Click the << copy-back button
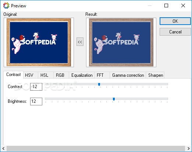The width and height of the screenshot is (192, 152). coord(80,42)
